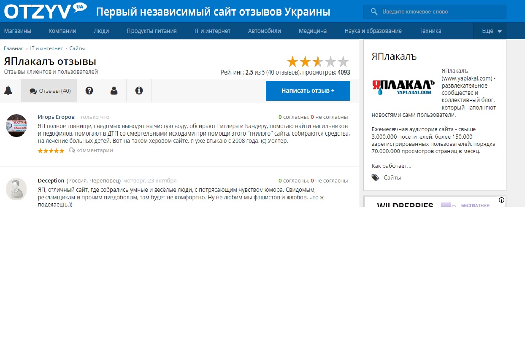Open the Продукты питания category
Viewport: 525px width, 354px height.
coord(152,31)
